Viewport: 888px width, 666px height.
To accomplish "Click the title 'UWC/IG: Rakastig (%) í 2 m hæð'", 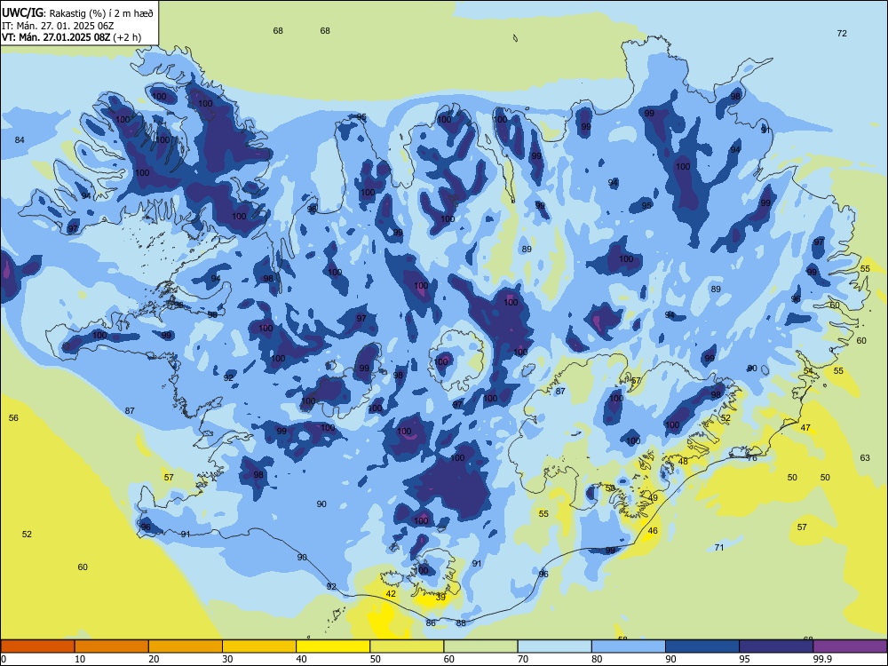I will (x=77, y=12).
